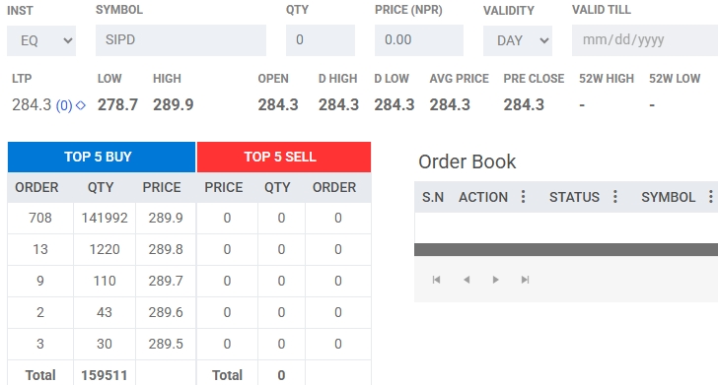Open ACTION column options menu
This screenshot has width=718, height=385.
click(523, 197)
